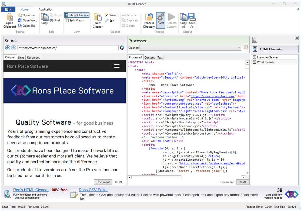Open the application file menu button

(x=8, y=9)
